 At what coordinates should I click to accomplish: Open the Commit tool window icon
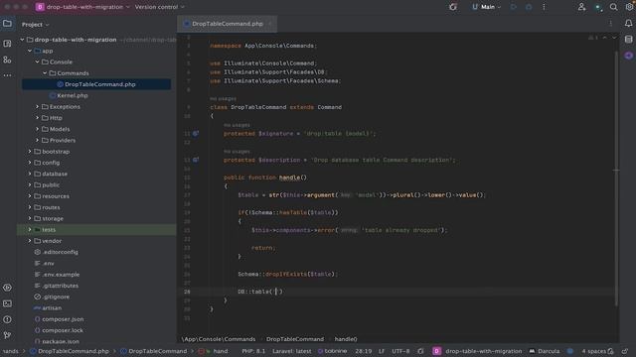(x=7, y=44)
